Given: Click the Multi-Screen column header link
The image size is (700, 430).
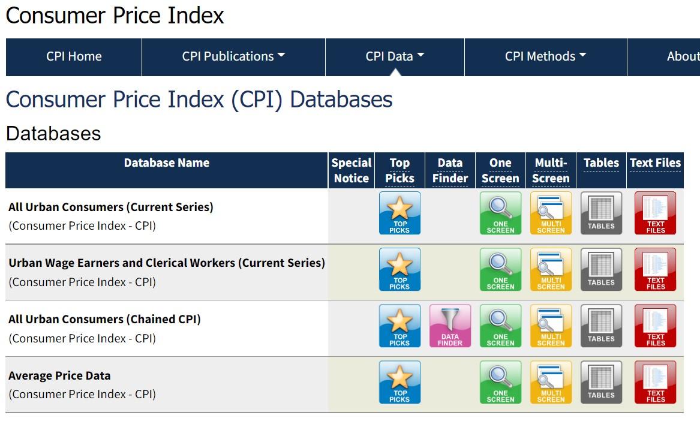Looking at the screenshot, I should [x=551, y=170].
